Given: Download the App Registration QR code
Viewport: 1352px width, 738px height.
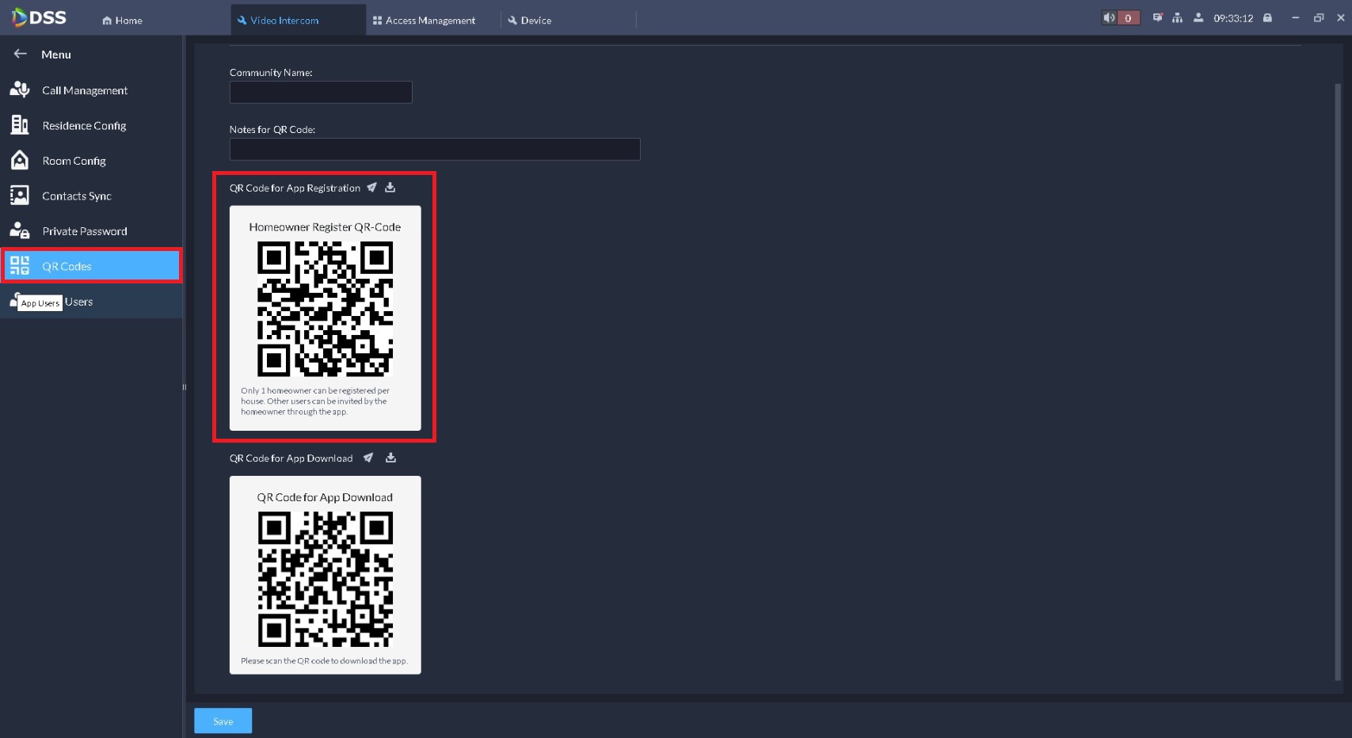Looking at the screenshot, I should tap(390, 188).
